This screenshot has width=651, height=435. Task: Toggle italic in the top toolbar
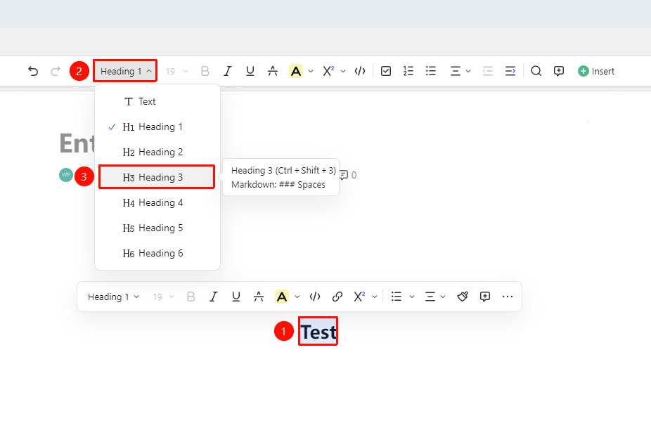[x=228, y=72]
